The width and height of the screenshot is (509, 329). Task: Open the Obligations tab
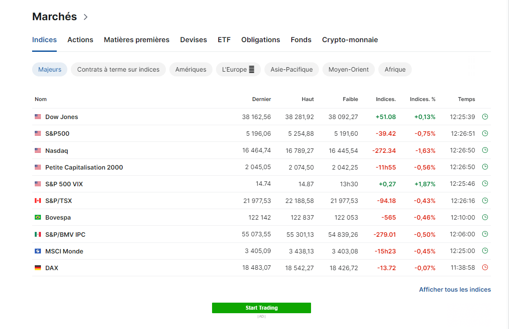[x=261, y=40]
